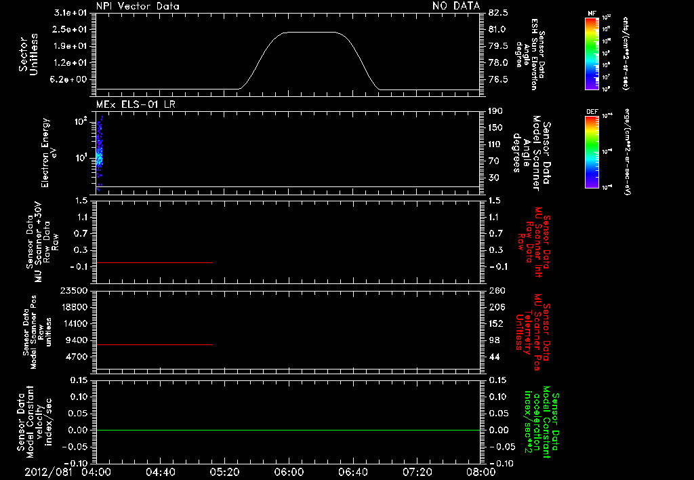Viewport: 694px width, 480px height.
Task: Click the 150 scanner angle tick label
Action: point(497,127)
